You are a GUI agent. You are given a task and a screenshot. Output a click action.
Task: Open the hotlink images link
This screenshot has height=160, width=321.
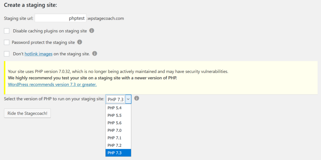coord(39,54)
